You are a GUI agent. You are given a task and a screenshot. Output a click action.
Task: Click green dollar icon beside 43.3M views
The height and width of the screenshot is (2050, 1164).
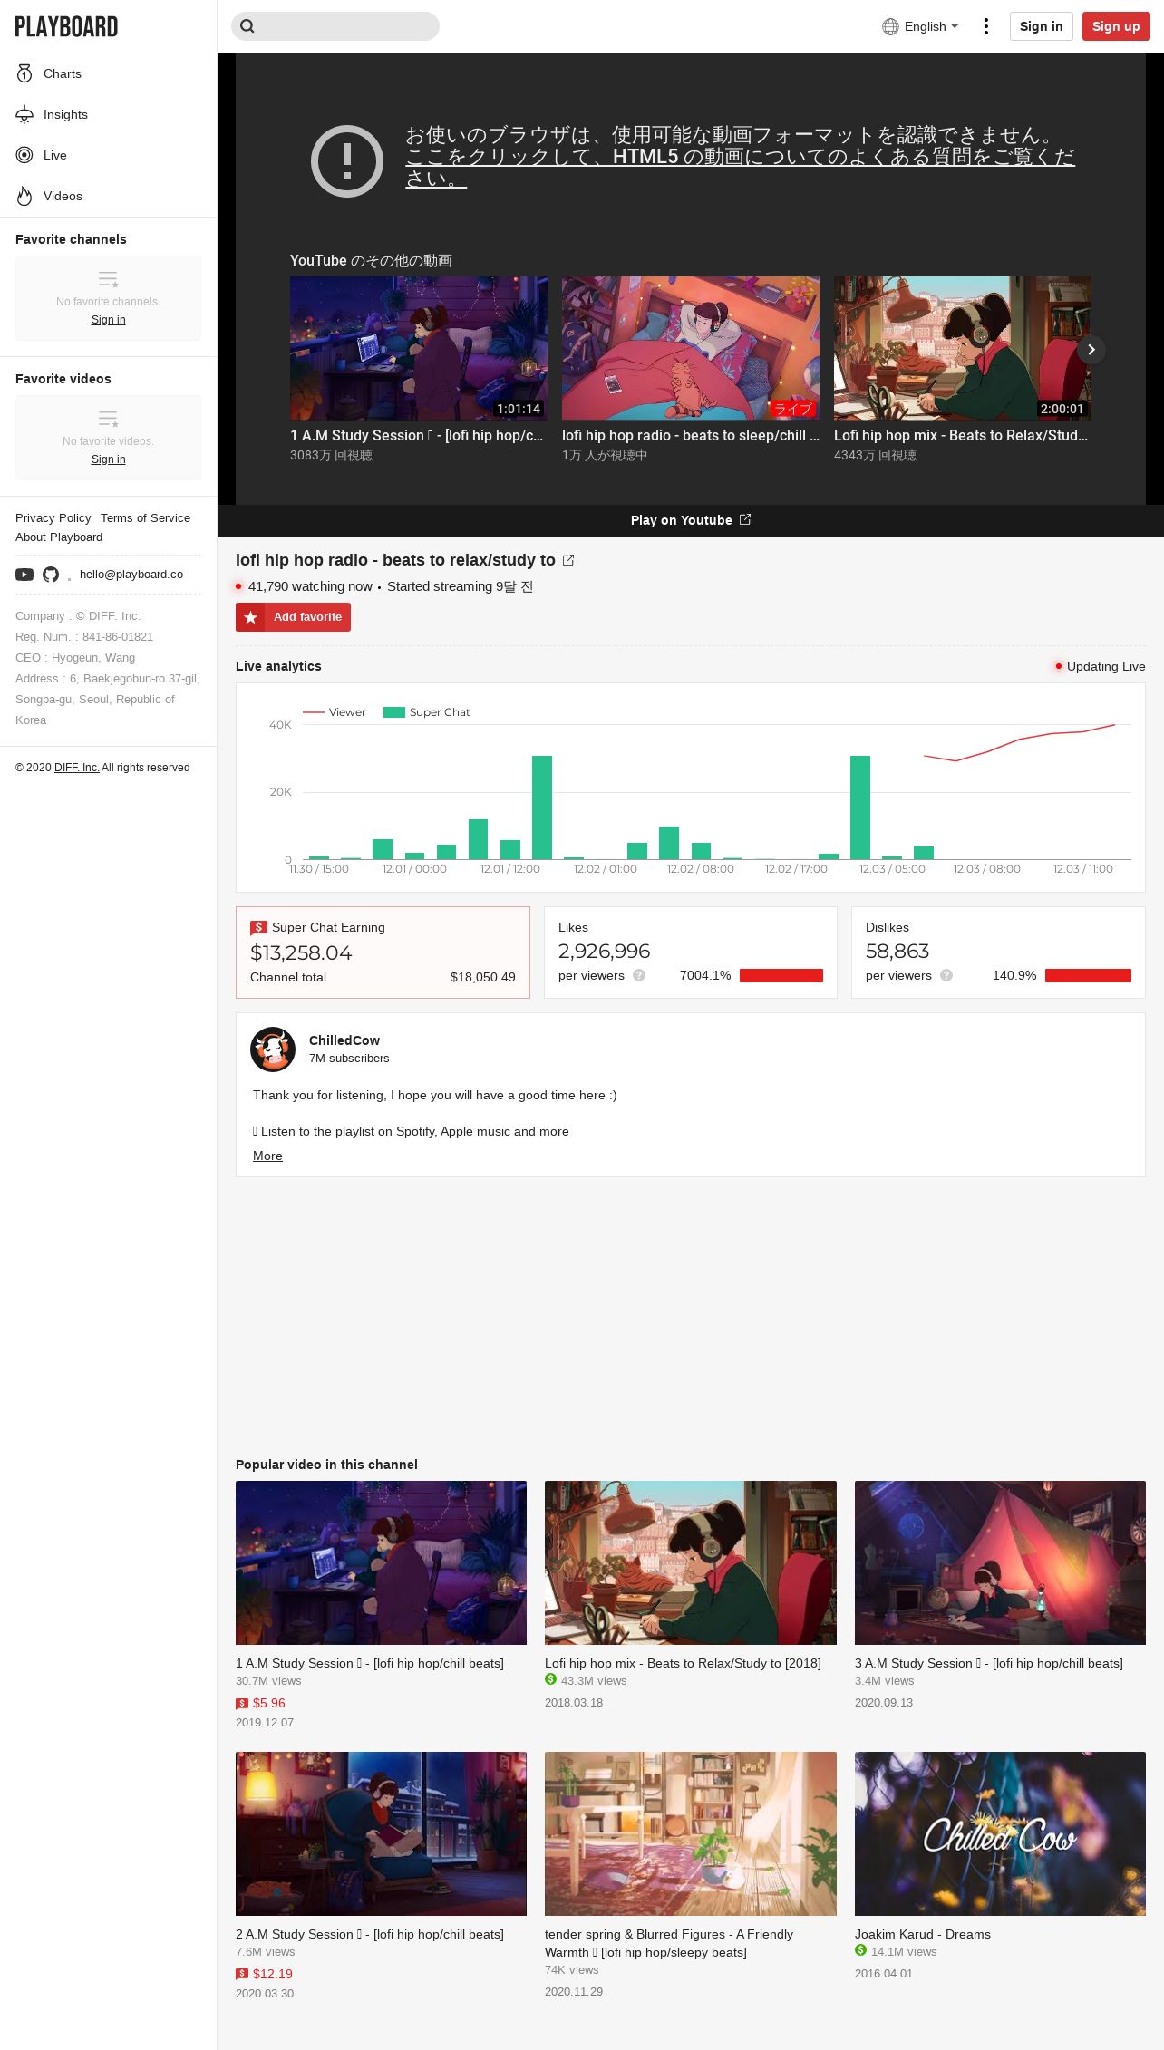[551, 1679]
